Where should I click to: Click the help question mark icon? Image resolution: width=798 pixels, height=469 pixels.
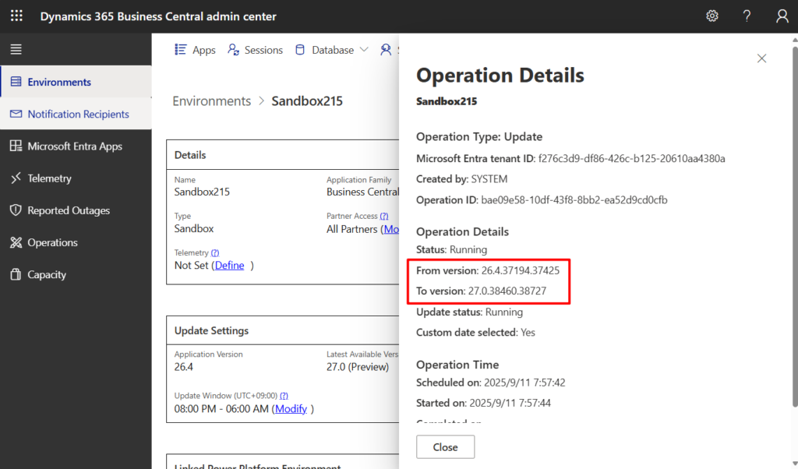(747, 16)
